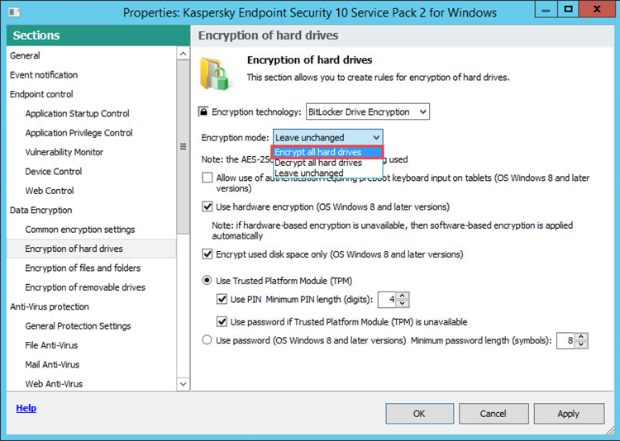
Task: Select Web Anti-Virus section
Action: click(x=91, y=384)
